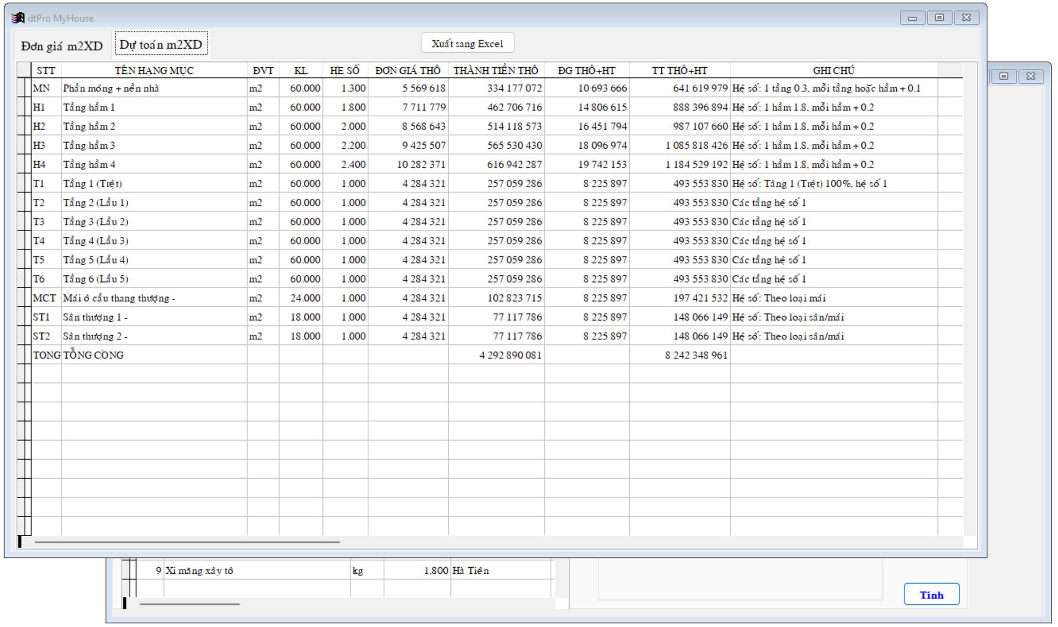Click the dtPro MyHouse app icon
This screenshot has height=627, width=1058.
(18, 18)
